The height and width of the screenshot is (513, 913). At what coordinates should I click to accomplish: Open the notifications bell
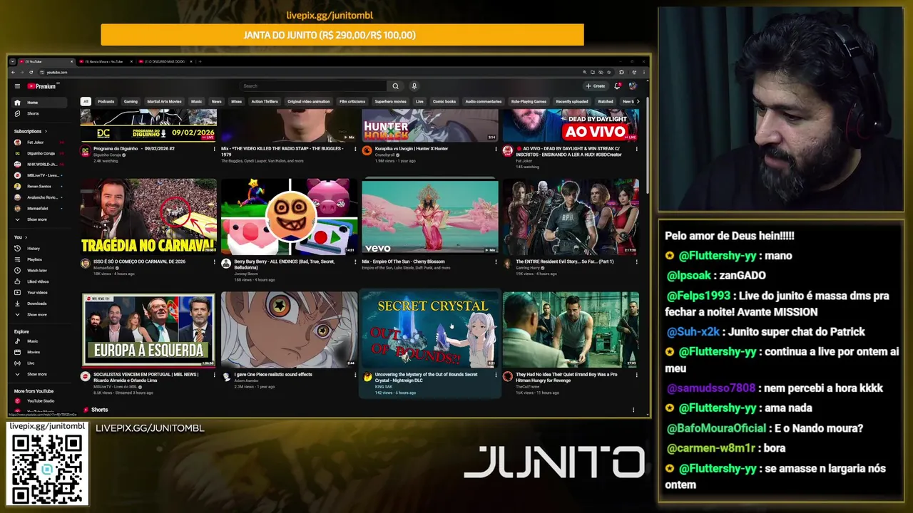[618, 86]
